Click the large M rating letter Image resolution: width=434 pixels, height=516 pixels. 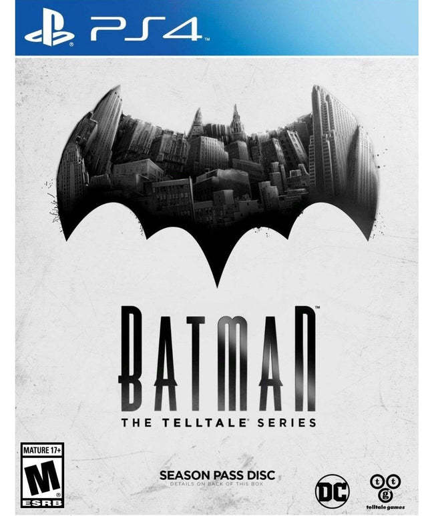click(42, 477)
